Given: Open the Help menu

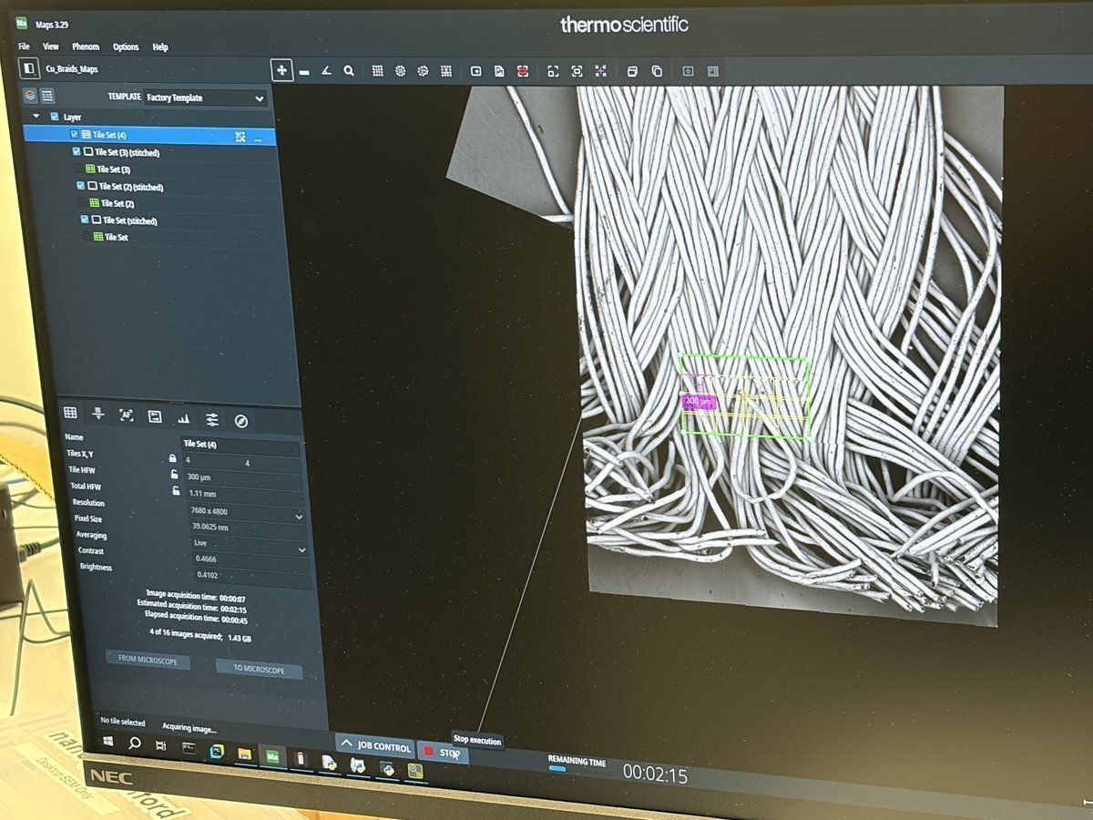Looking at the screenshot, I should coord(160,47).
